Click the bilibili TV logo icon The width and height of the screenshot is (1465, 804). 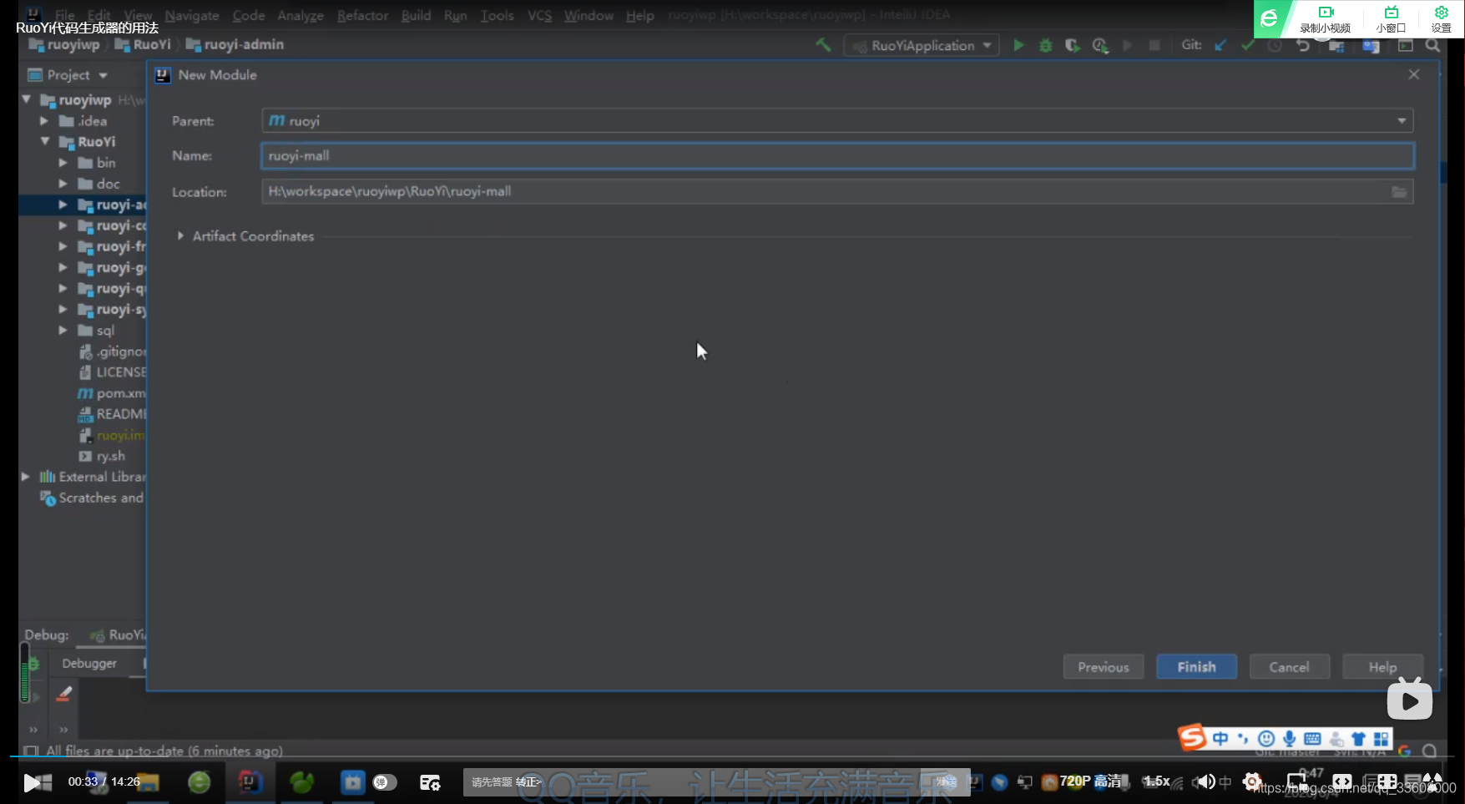pyautogui.click(x=1410, y=700)
